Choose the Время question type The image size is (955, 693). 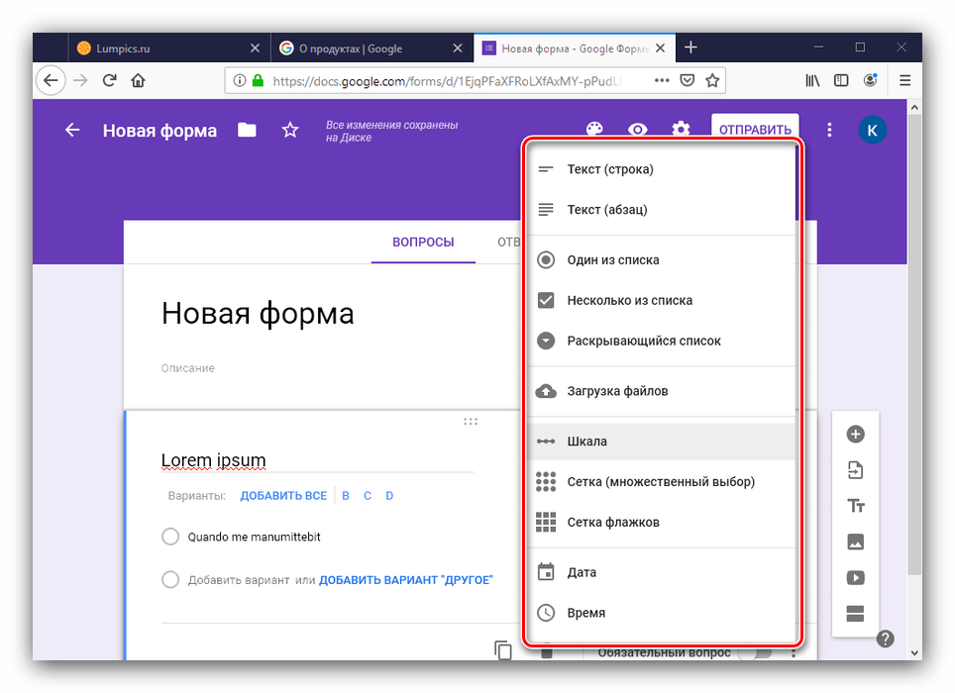pos(662,613)
